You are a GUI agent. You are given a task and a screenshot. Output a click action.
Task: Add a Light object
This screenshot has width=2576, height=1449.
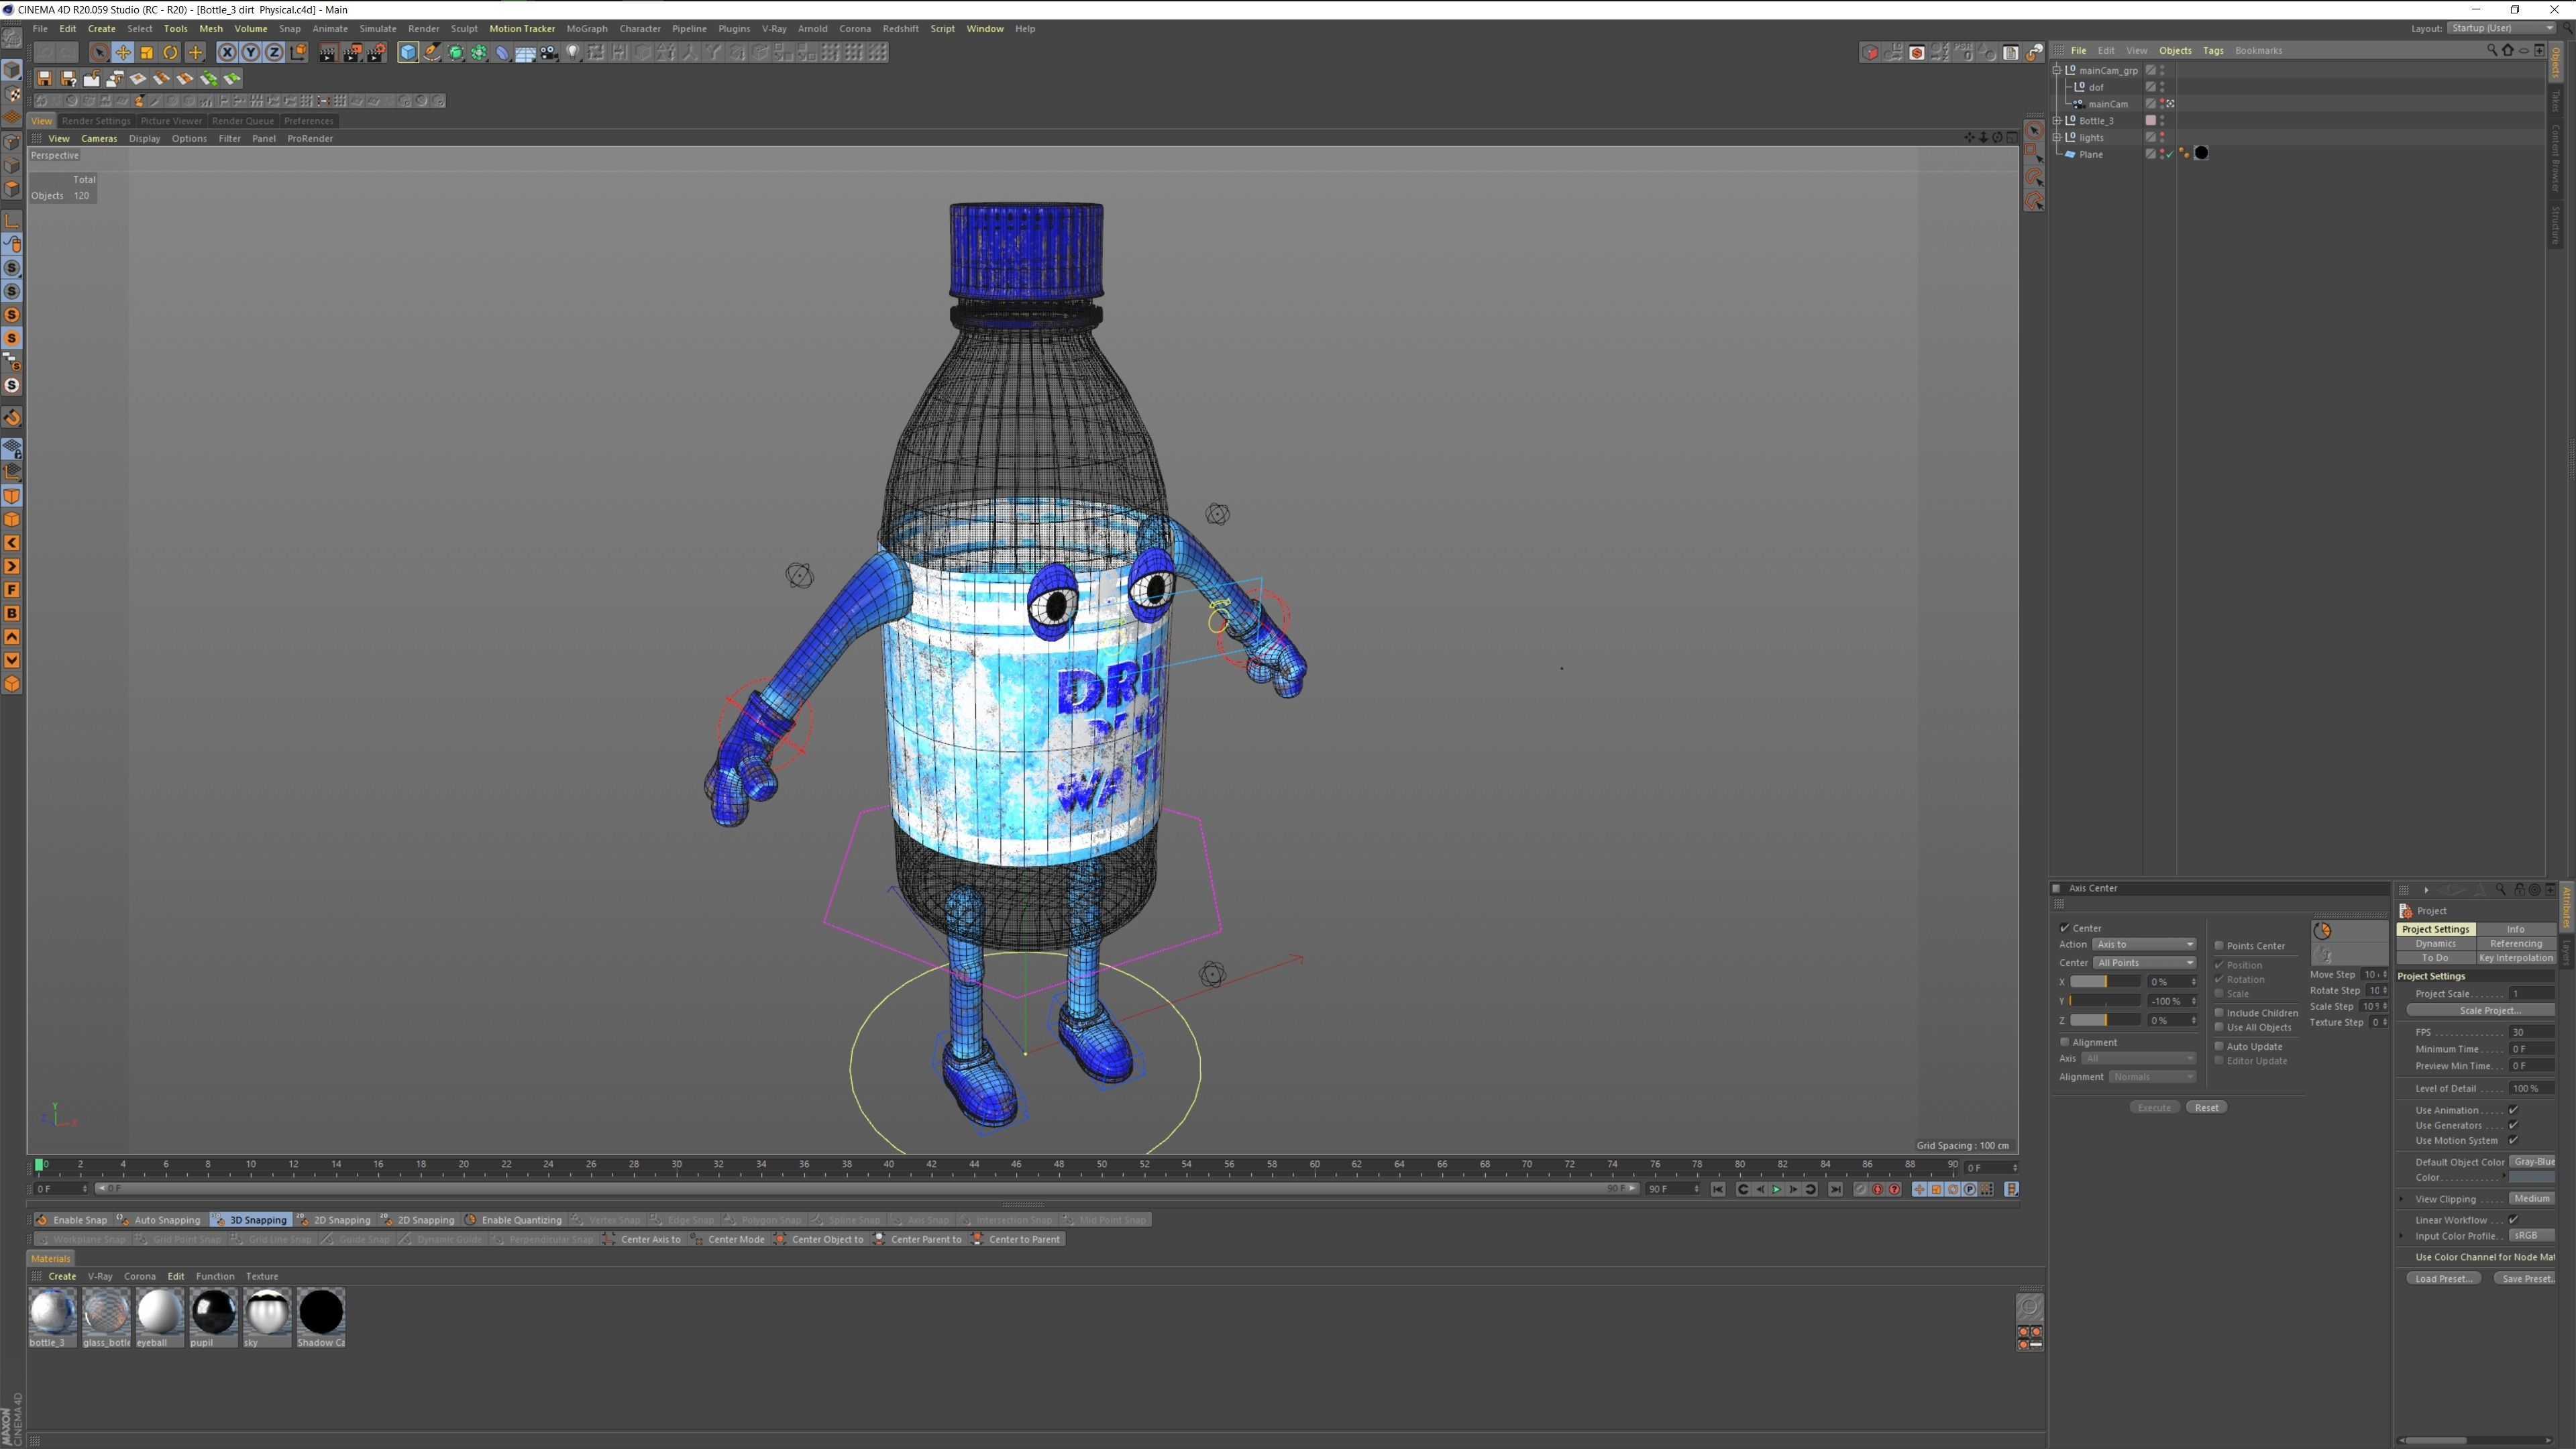573,52
